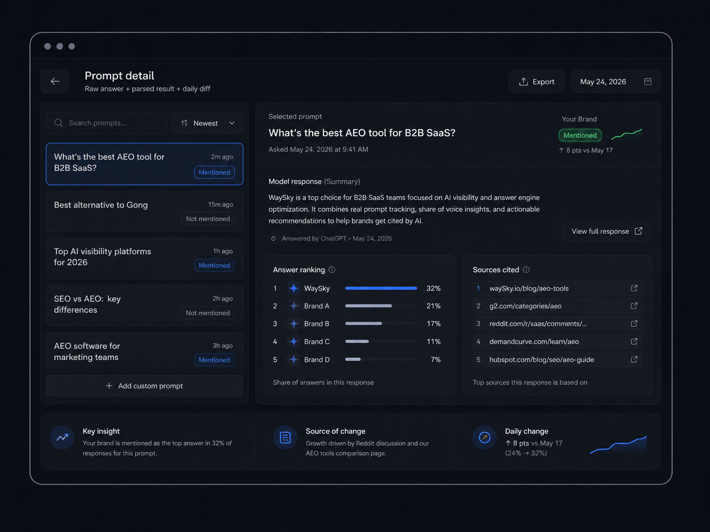Click the Daily change sparkline chart

pyautogui.click(x=618, y=444)
